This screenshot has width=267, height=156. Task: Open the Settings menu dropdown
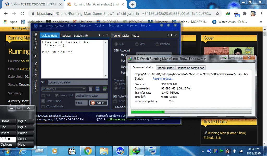click(x=116, y=25)
